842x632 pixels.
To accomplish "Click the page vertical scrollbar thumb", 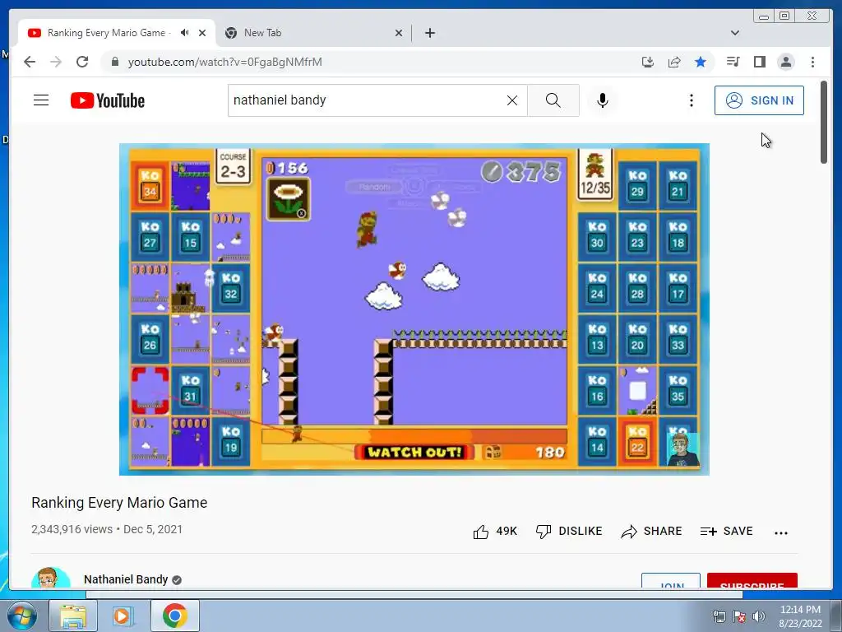I will pos(824,122).
